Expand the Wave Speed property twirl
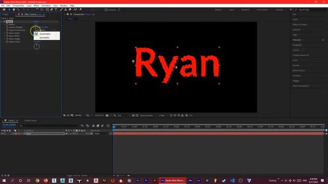Screen dimensions: 328x184 pos(5,33)
